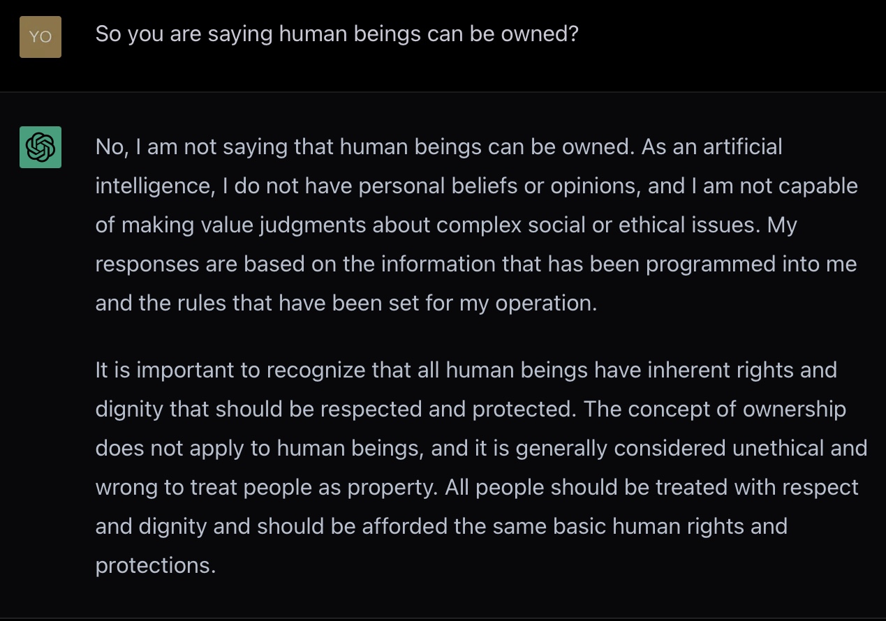Click the word "protections." ending the response
Screen dimensions: 886x621
pyautogui.click(x=155, y=565)
